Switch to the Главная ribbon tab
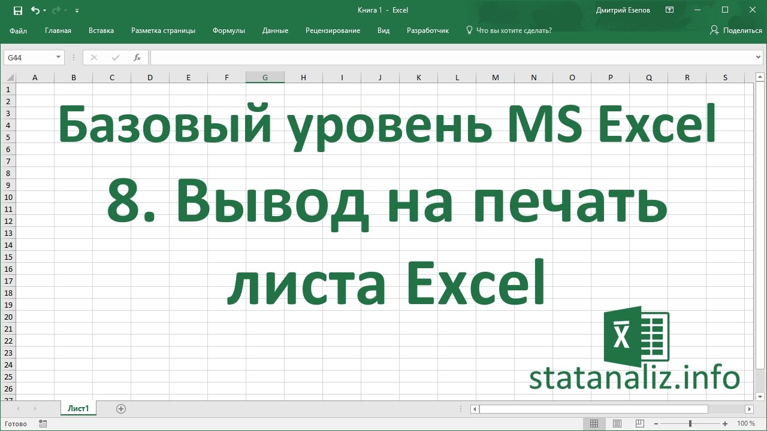 58,31
